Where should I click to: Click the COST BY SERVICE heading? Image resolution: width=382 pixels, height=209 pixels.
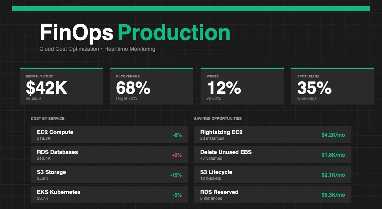(48, 118)
